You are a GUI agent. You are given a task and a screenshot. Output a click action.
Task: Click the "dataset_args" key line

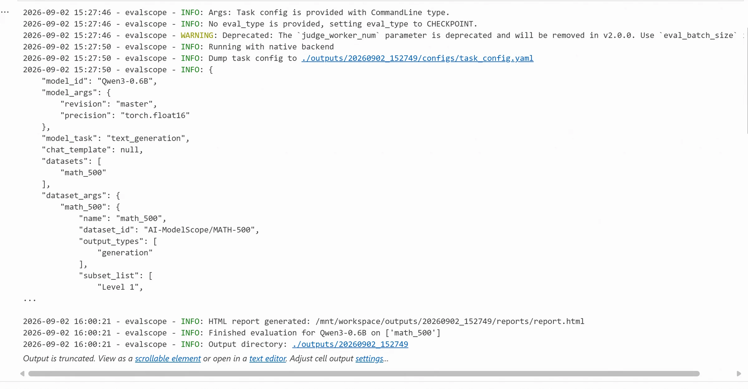tap(81, 195)
